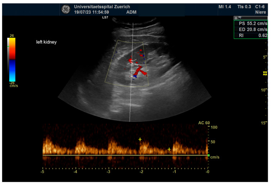Screen dimensions: 271x185
Task: Select the yellow focal zone marker on the depth scale
Action: tap(265, 74)
